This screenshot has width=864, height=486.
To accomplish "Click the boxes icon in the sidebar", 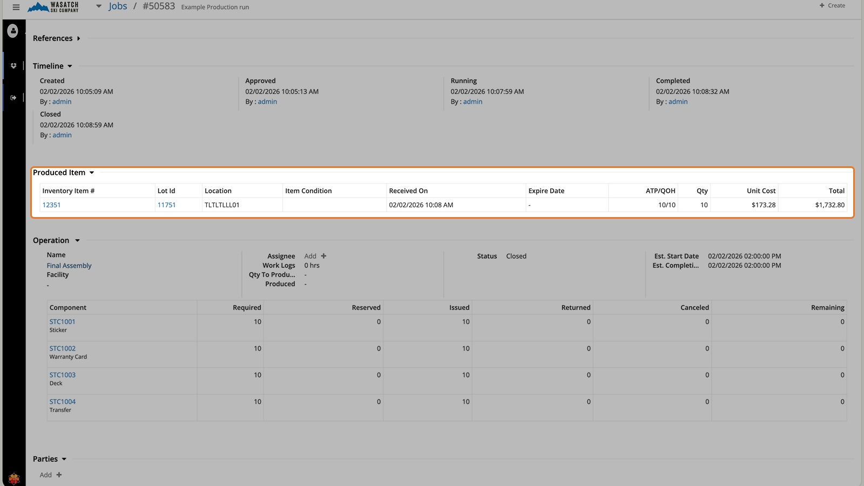I will (x=13, y=66).
